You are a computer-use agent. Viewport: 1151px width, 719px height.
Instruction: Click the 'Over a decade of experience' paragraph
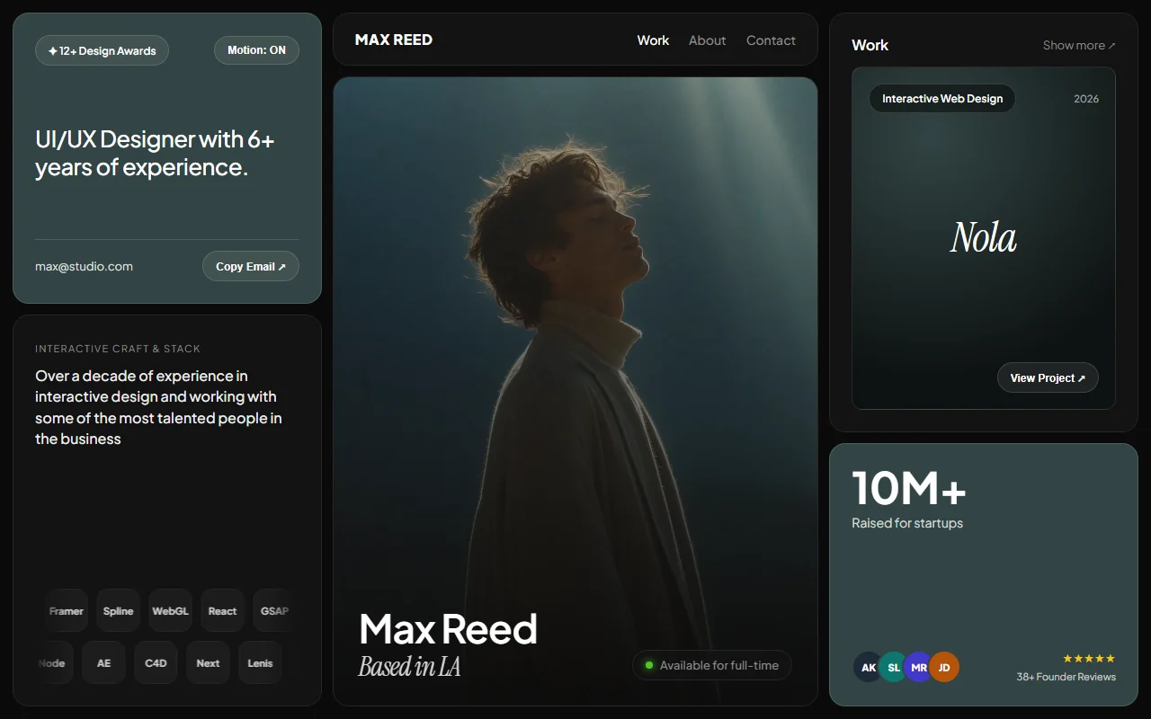click(158, 407)
